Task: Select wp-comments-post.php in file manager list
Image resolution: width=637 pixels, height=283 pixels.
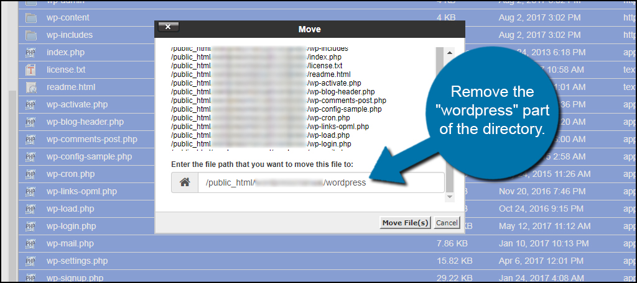Action: 92,140
